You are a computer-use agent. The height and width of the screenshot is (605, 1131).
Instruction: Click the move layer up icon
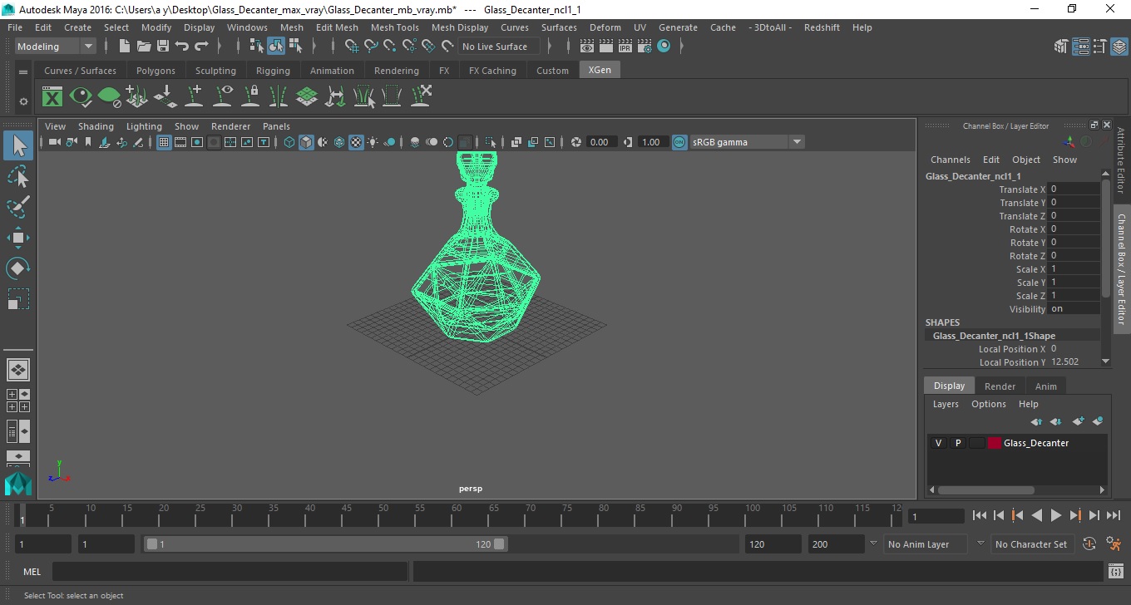1036,422
